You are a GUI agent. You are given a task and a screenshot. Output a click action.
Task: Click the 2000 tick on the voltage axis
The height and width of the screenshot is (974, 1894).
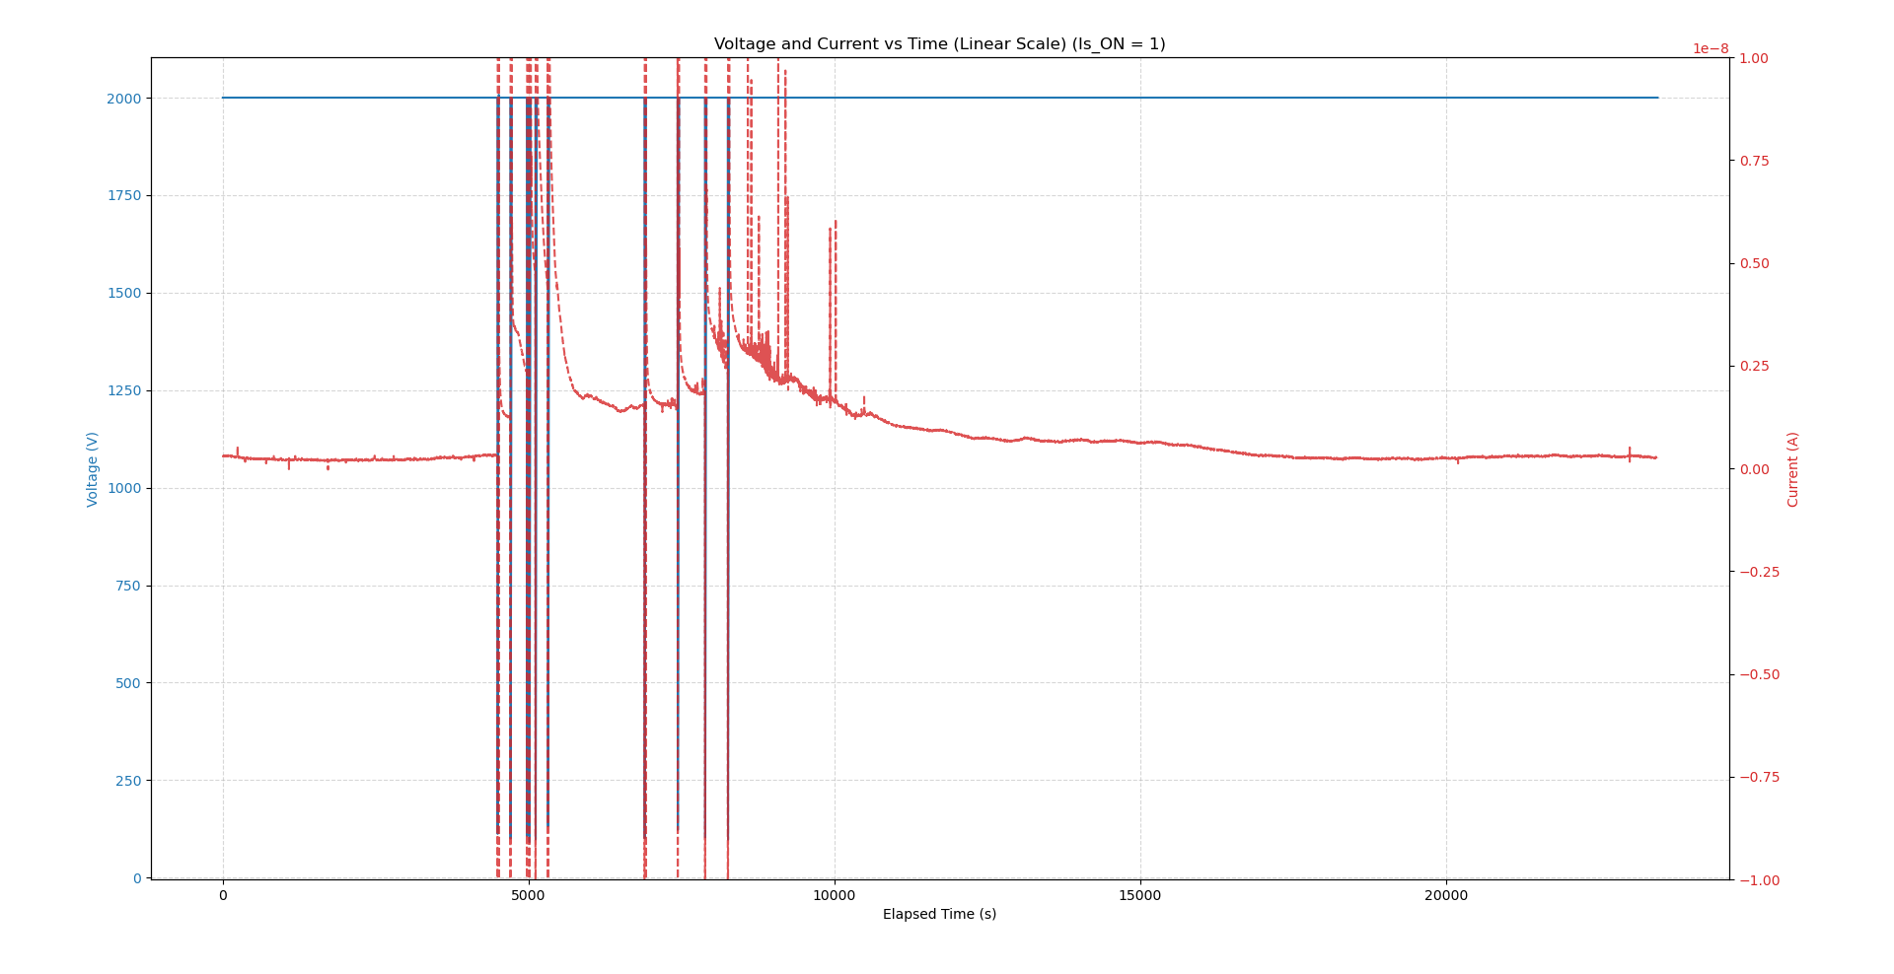[x=123, y=99]
